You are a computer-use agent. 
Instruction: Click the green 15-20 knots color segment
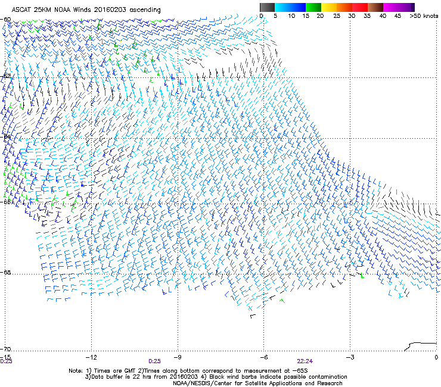[x=313, y=7]
